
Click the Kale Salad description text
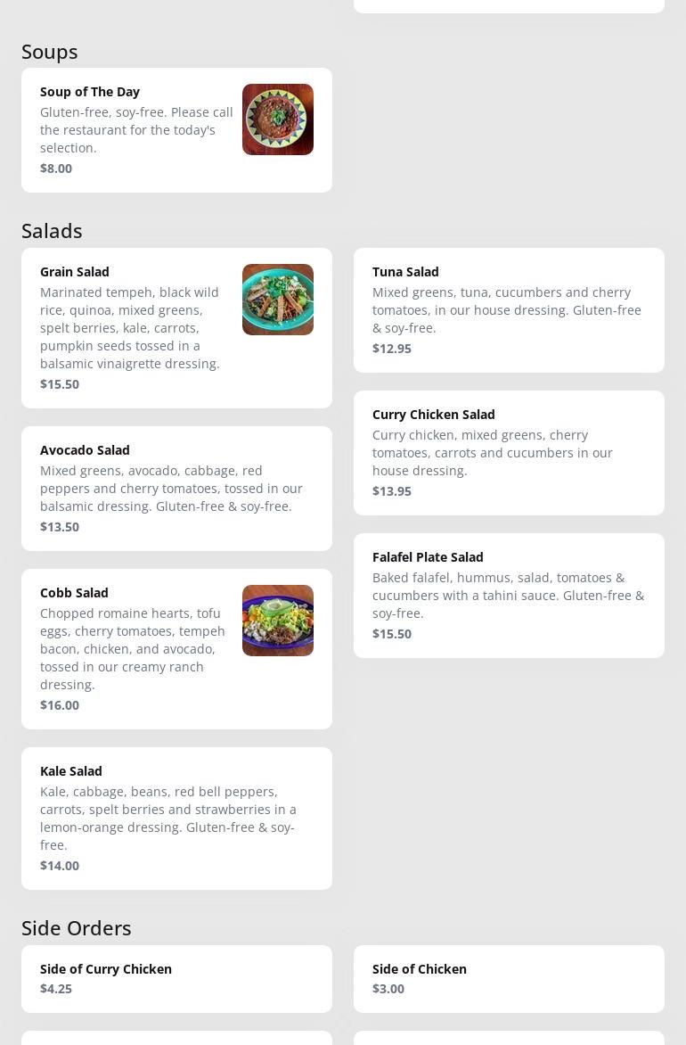pos(167,819)
